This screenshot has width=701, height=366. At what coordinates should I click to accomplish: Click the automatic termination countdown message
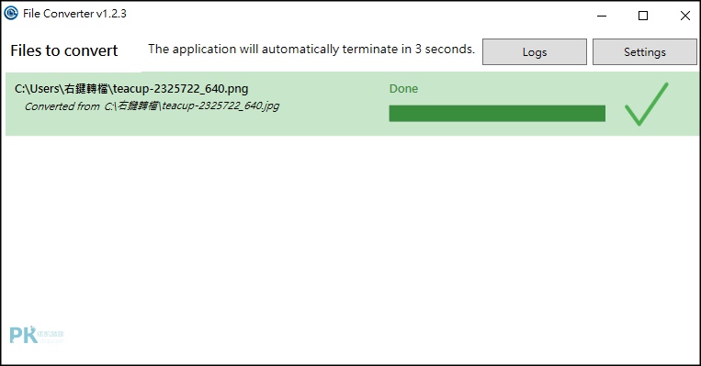pos(311,50)
